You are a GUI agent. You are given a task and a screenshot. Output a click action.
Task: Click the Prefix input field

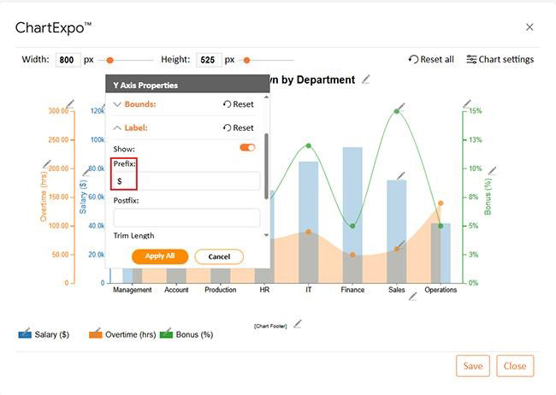(x=186, y=181)
